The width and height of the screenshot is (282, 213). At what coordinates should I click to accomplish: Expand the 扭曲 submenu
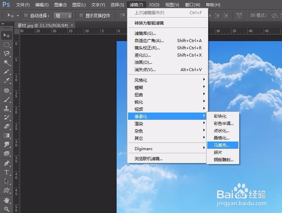tap(167, 95)
